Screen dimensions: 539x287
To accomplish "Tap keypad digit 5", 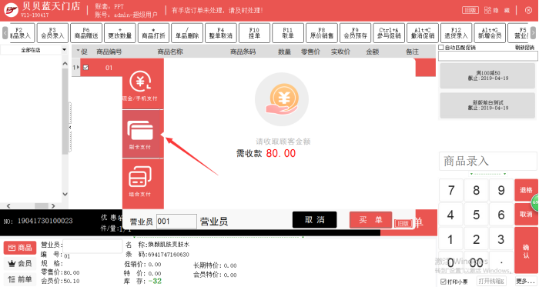I will (x=476, y=215).
